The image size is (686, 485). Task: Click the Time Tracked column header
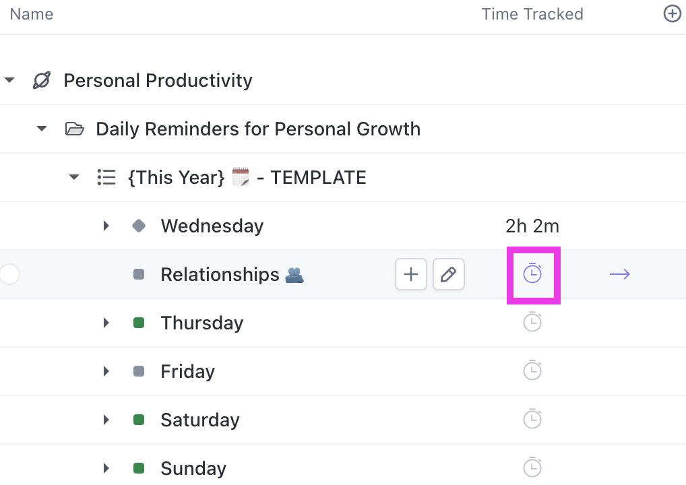(x=532, y=14)
